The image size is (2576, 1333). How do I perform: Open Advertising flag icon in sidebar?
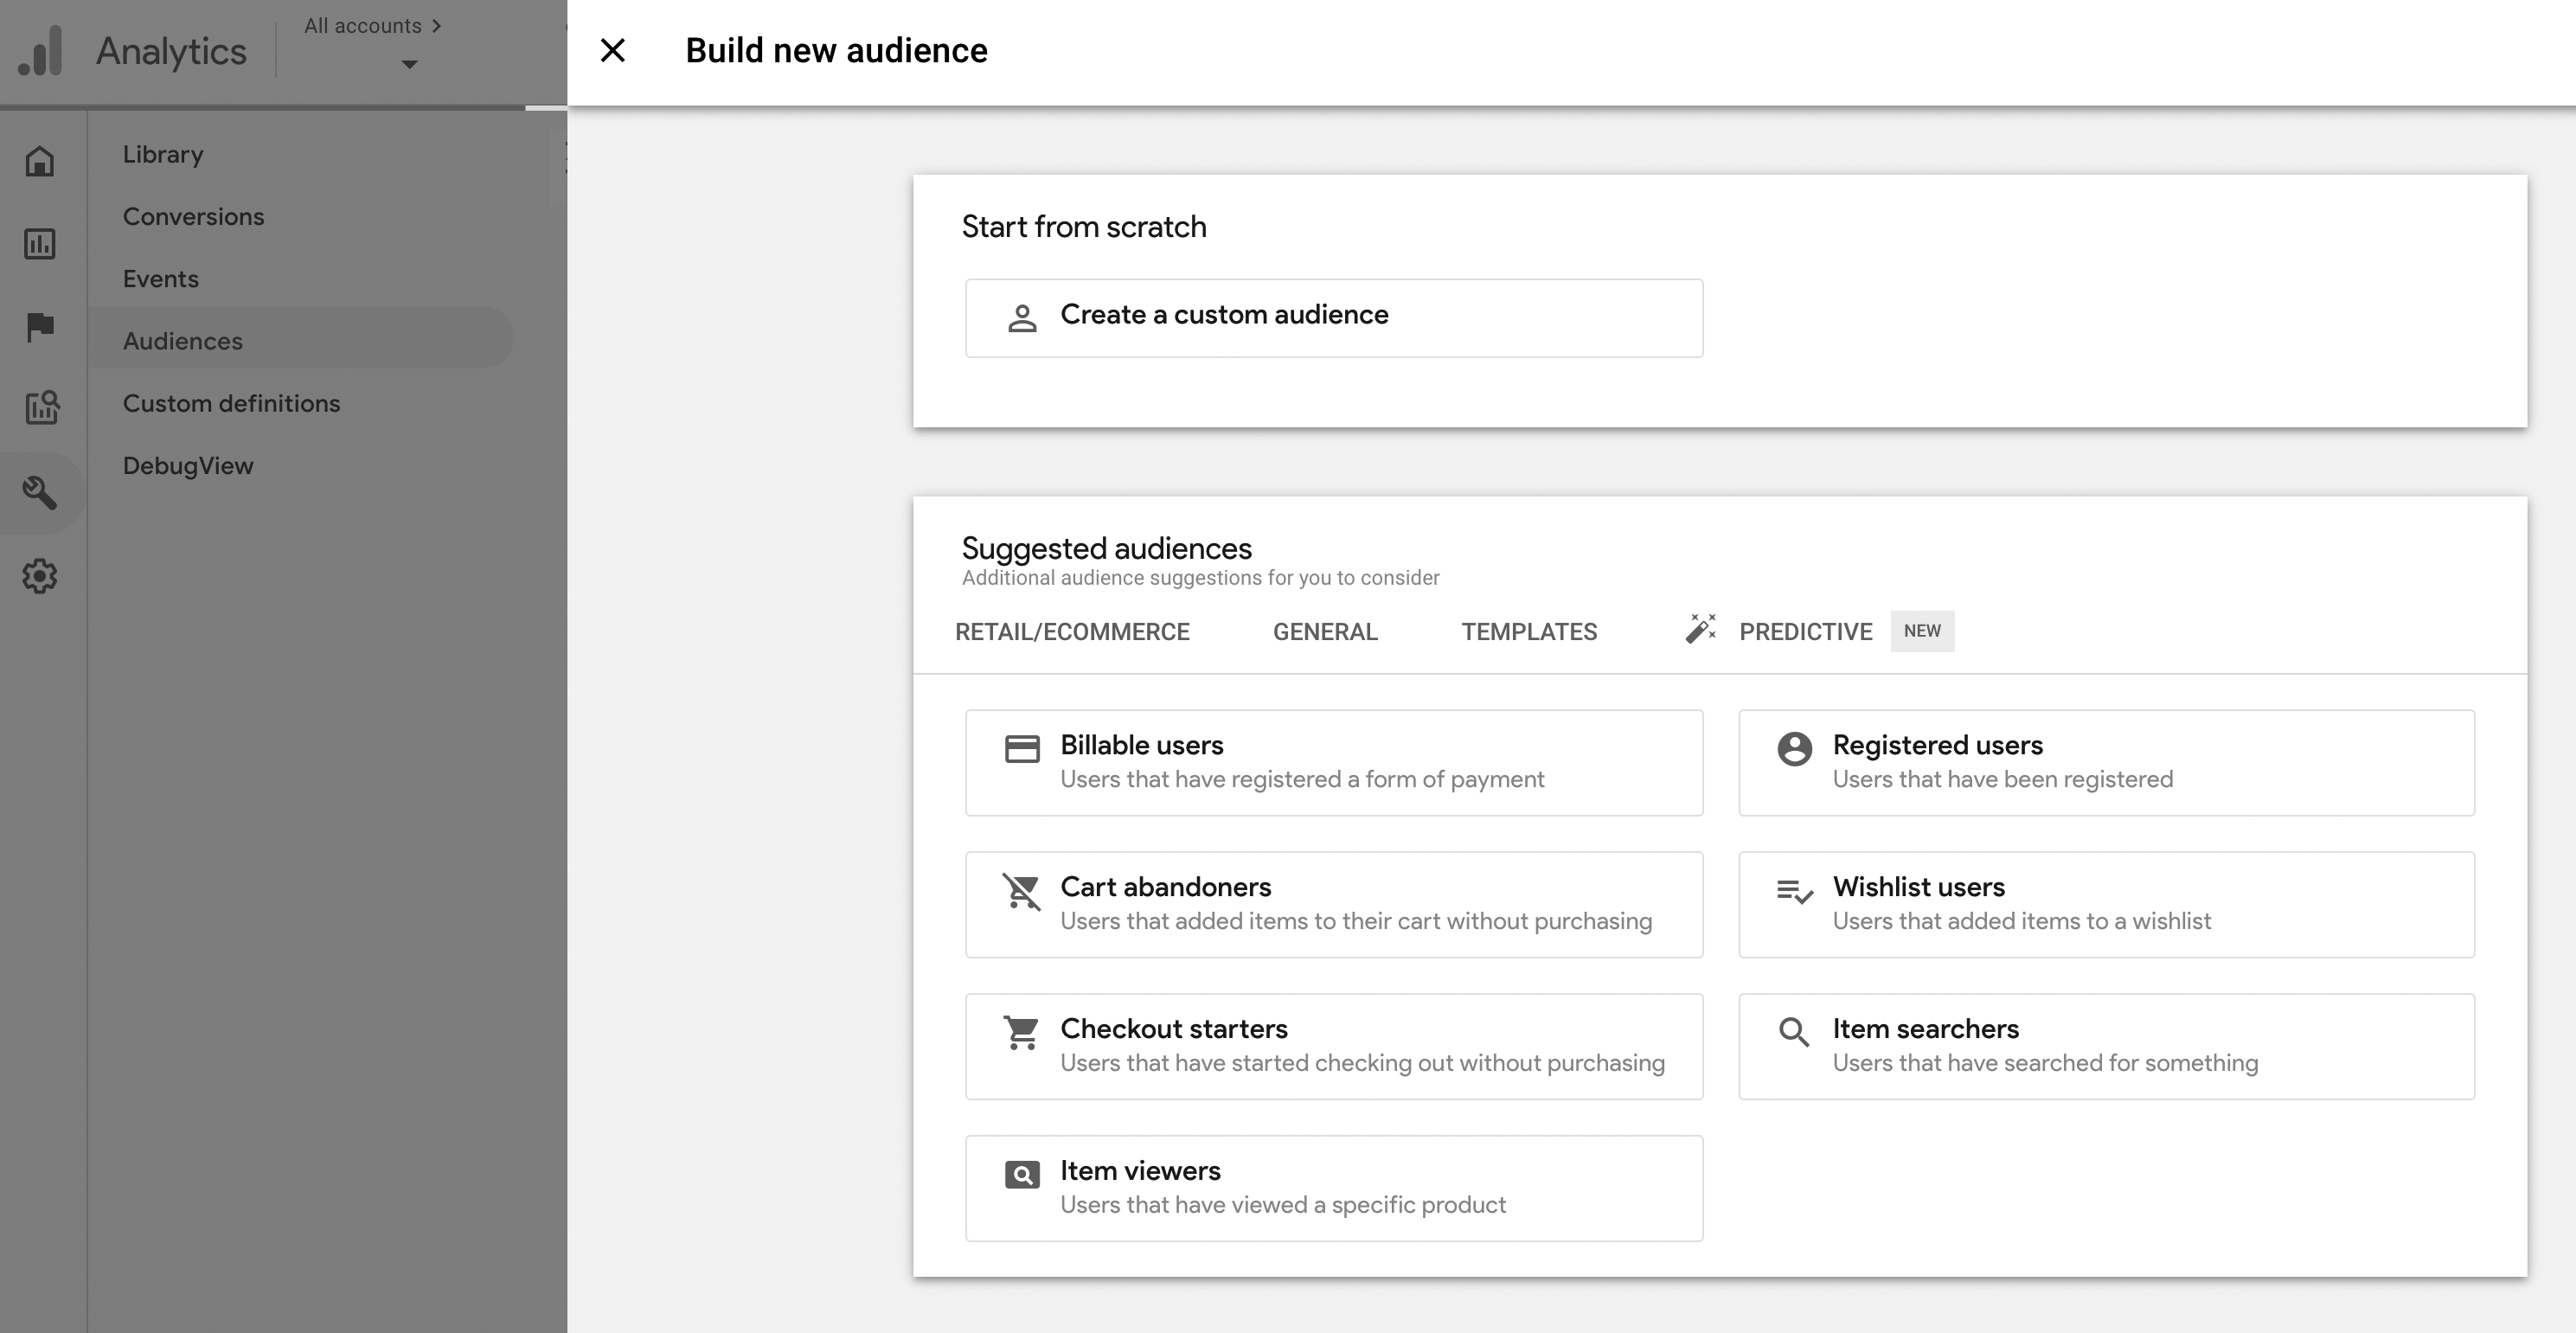click(40, 326)
